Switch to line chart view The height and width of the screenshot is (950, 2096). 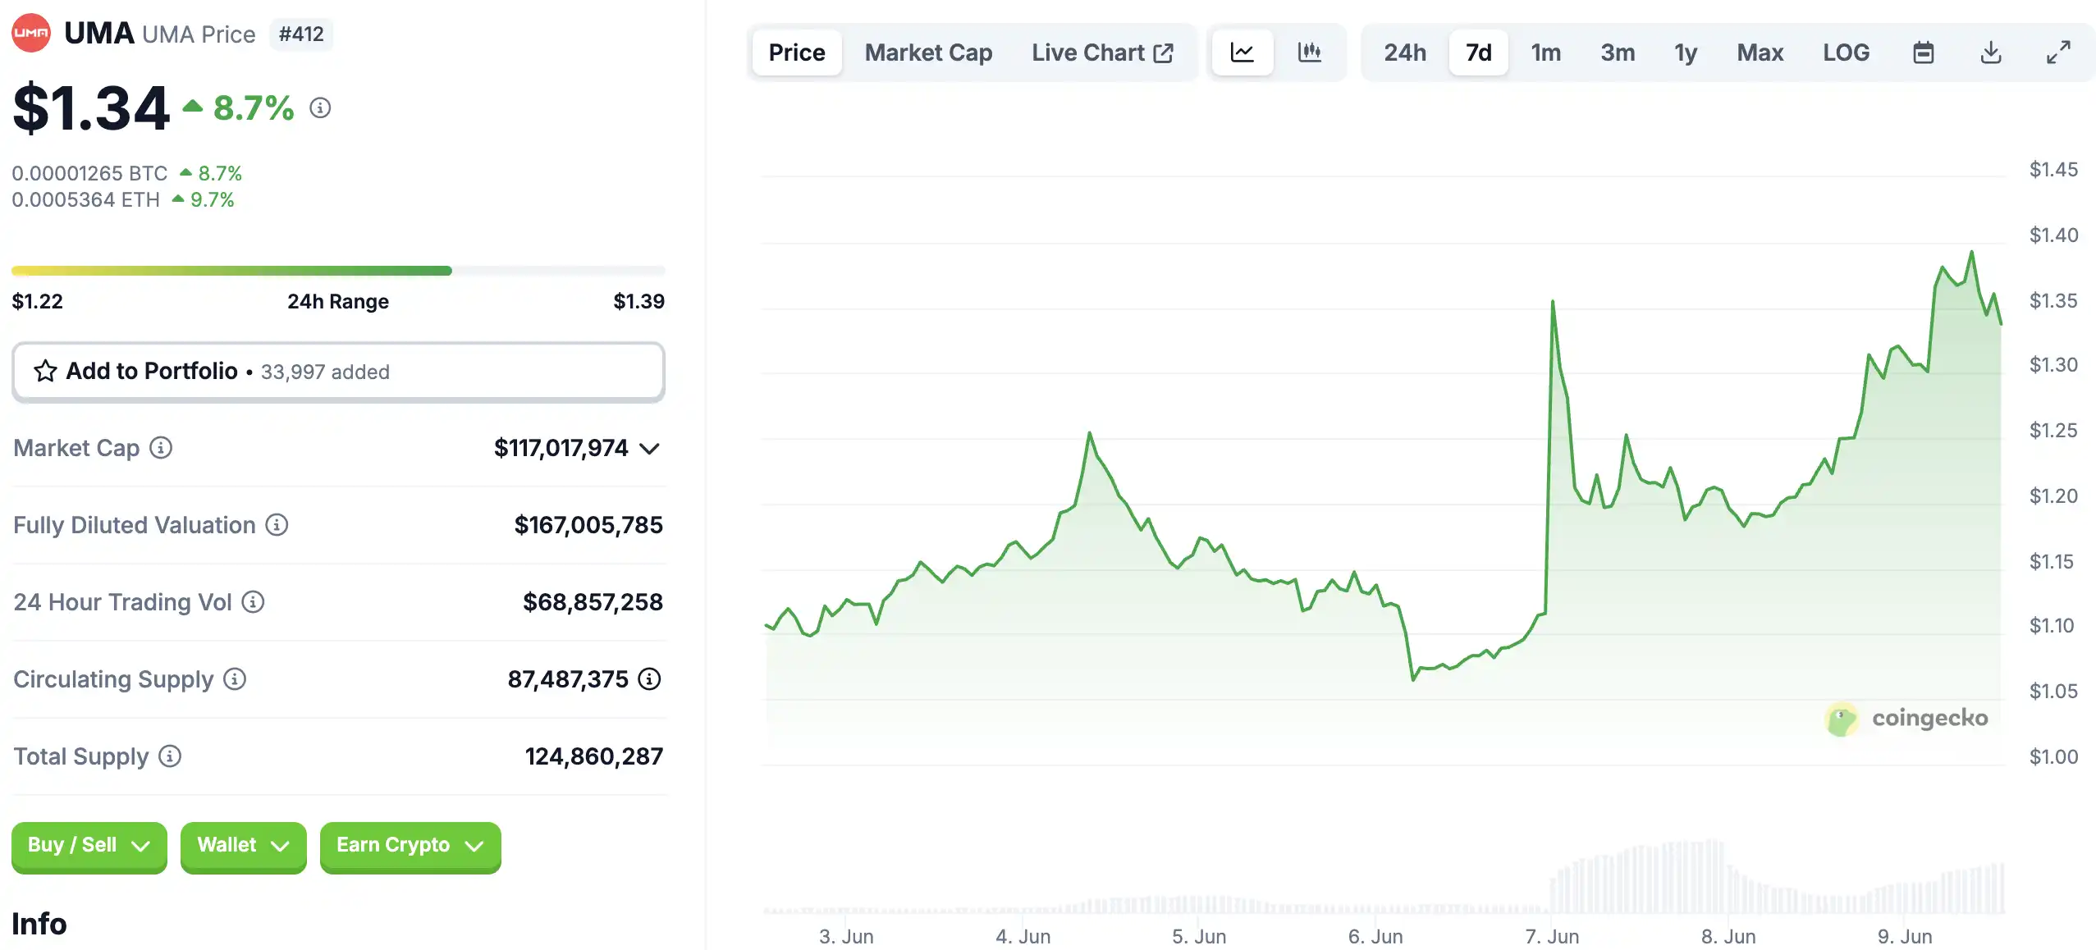click(x=1242, y=53)
